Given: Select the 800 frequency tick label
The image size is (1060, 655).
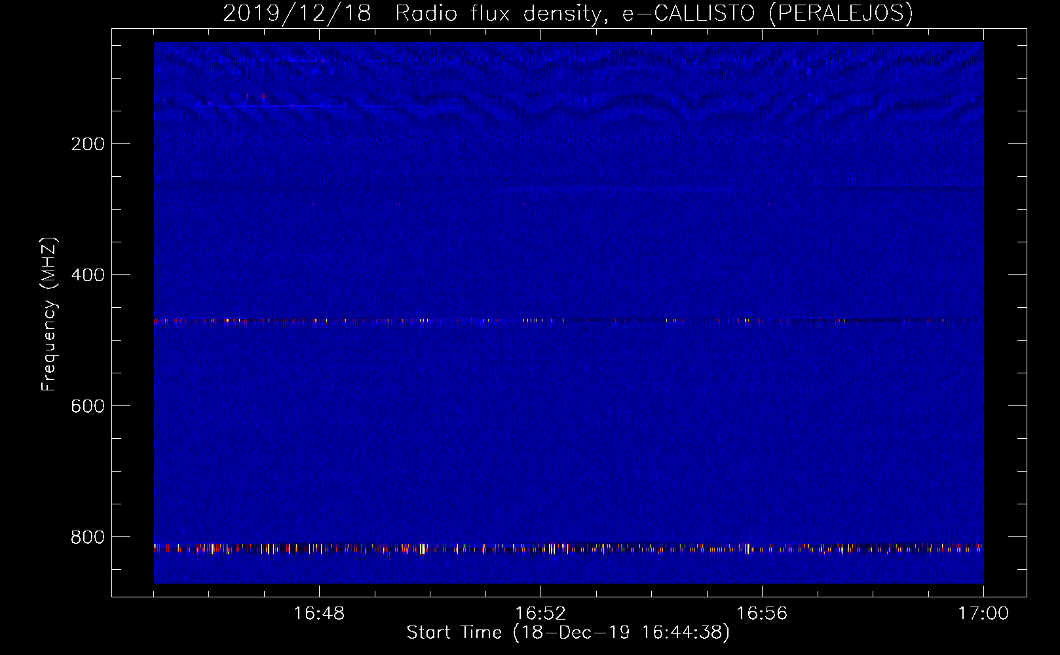Looking at the screenshot, I should coord(88,537).
